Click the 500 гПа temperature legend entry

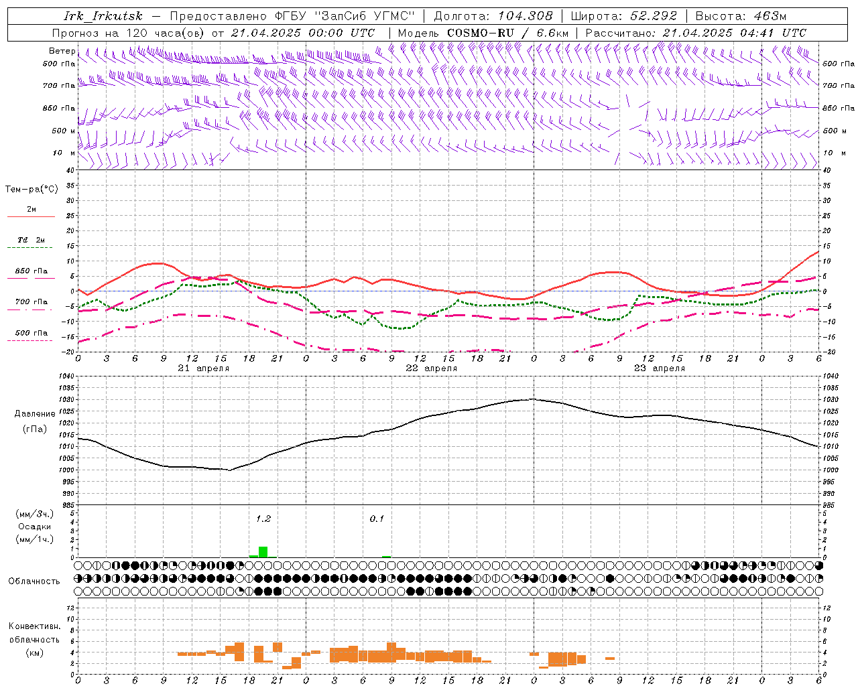click(31, 333)
